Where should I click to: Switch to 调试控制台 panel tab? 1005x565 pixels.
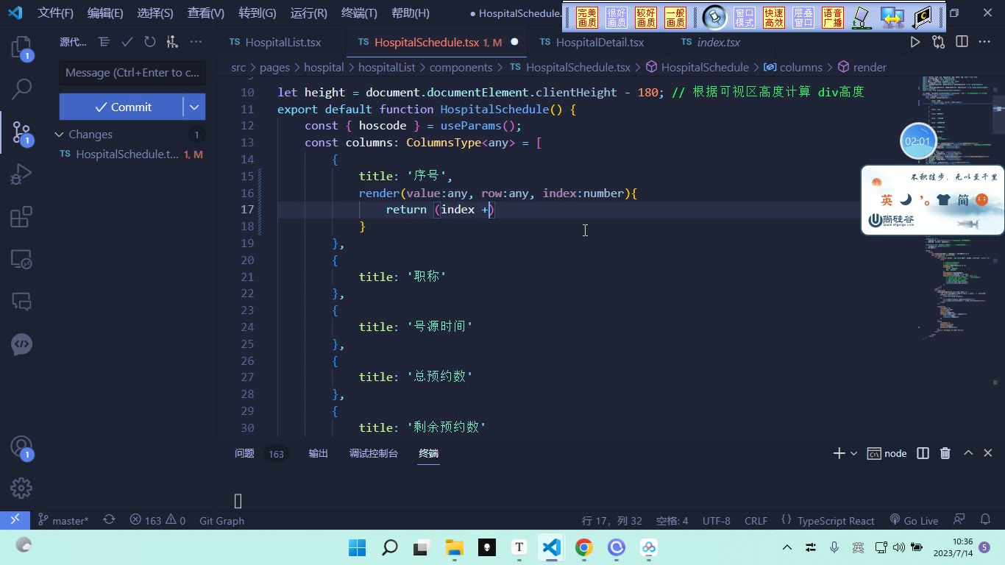pyautogui.click(x=374, y=453)
